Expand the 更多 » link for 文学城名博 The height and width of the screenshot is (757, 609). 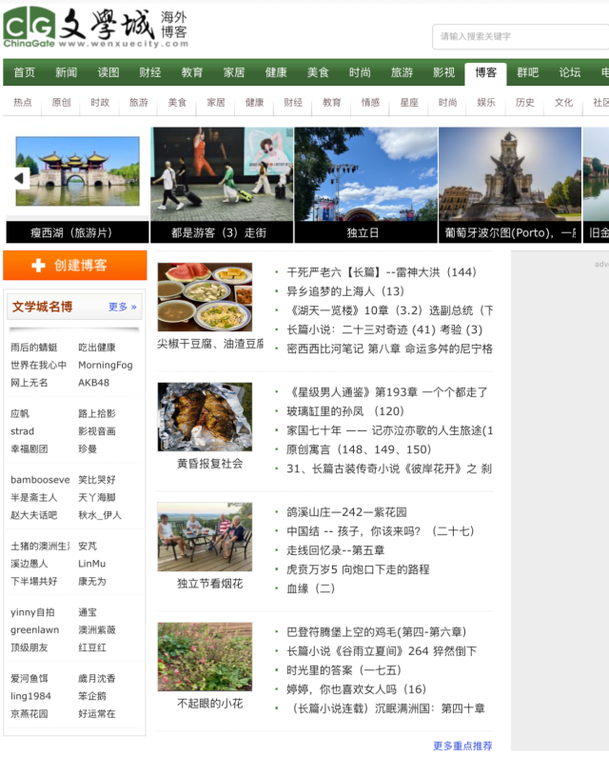coord(122,307)
